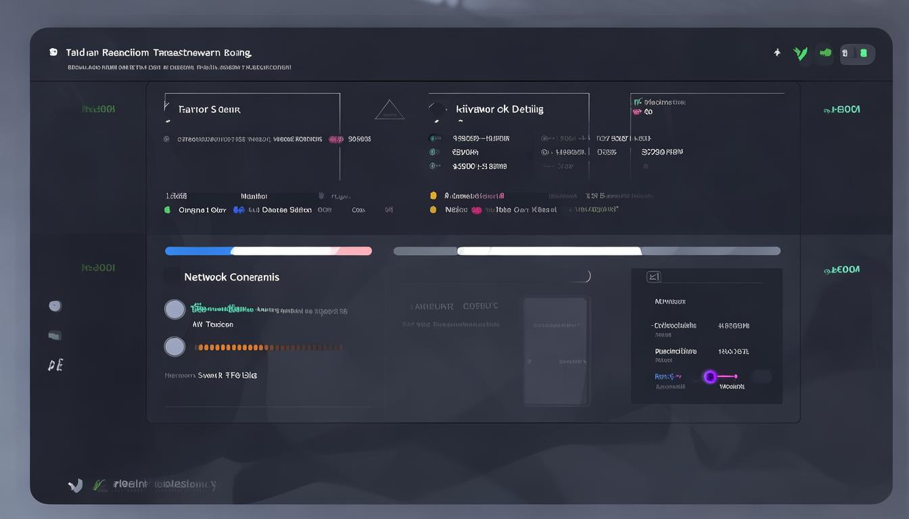Click the wide gray and white progress bar
Image resolution: width=909 pixels, height=519 pixels.
point(586,251)
